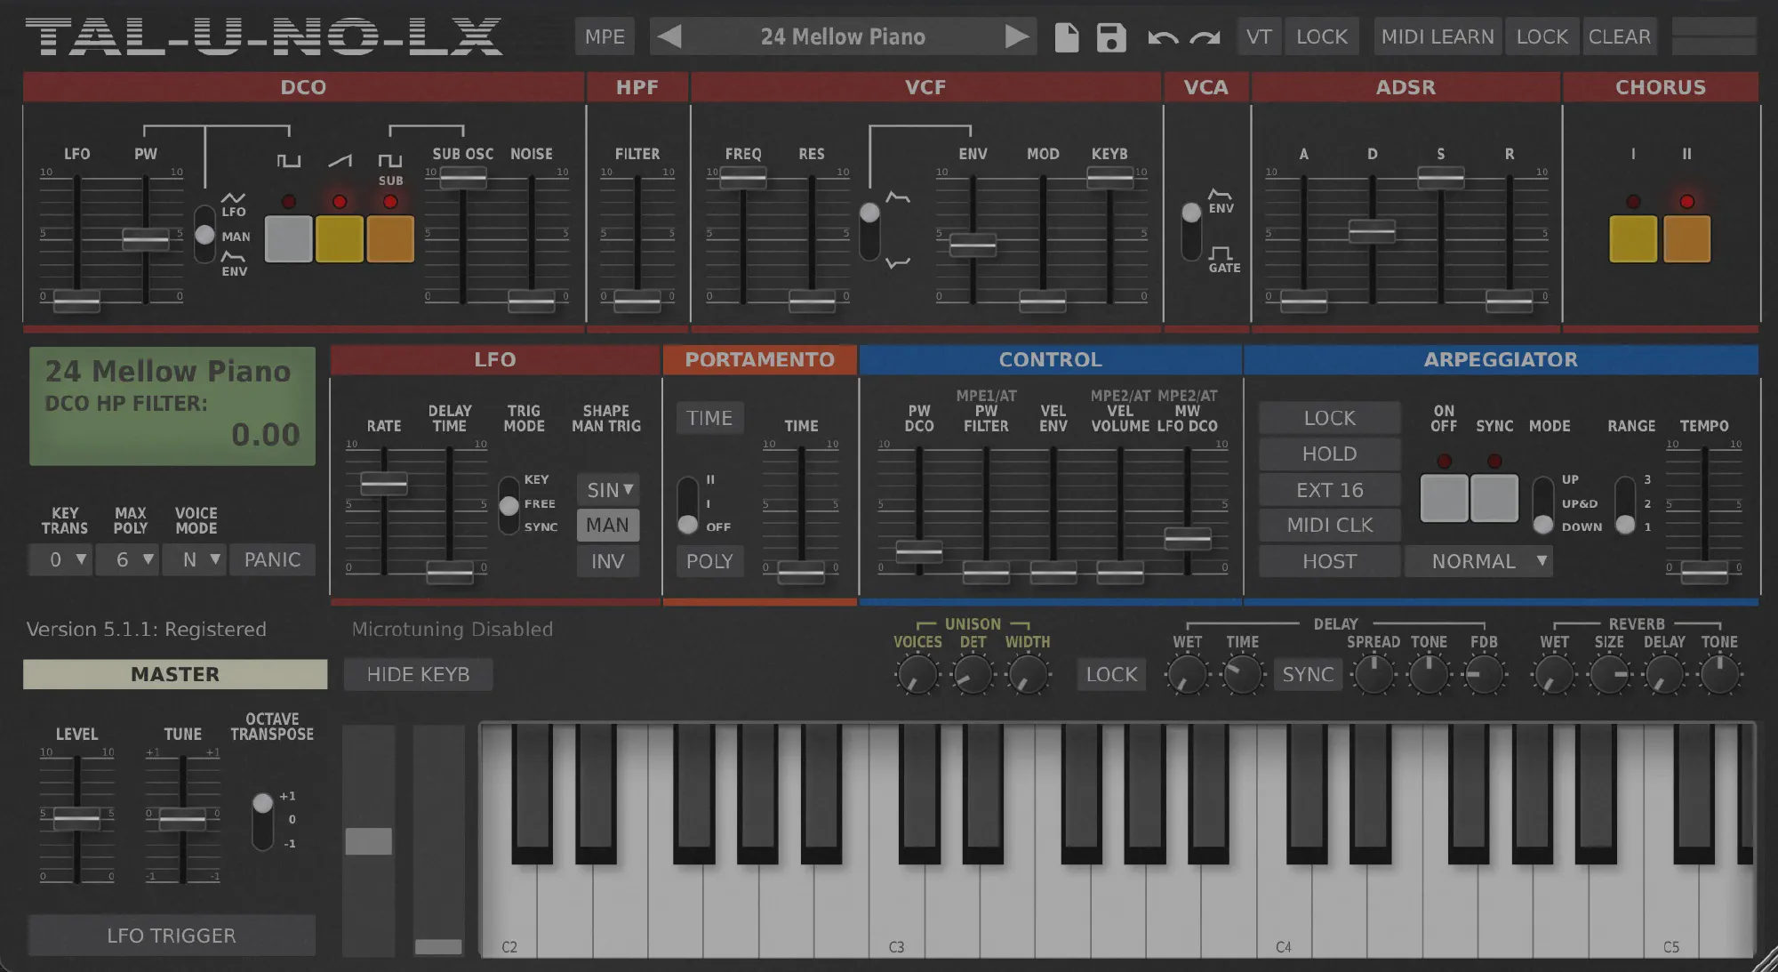The width and height of the screenshot is (1778, 972).
Task: Click the HIDE KEYB button
Action: click(x=418, y=674)
